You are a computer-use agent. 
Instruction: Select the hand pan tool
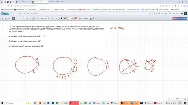[x=6, y=18]
